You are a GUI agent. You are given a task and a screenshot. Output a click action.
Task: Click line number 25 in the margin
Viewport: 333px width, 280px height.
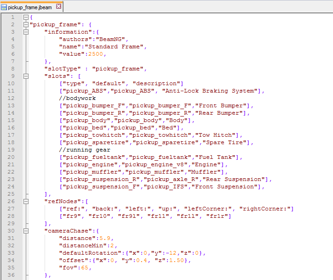click(x=11, y=194)
